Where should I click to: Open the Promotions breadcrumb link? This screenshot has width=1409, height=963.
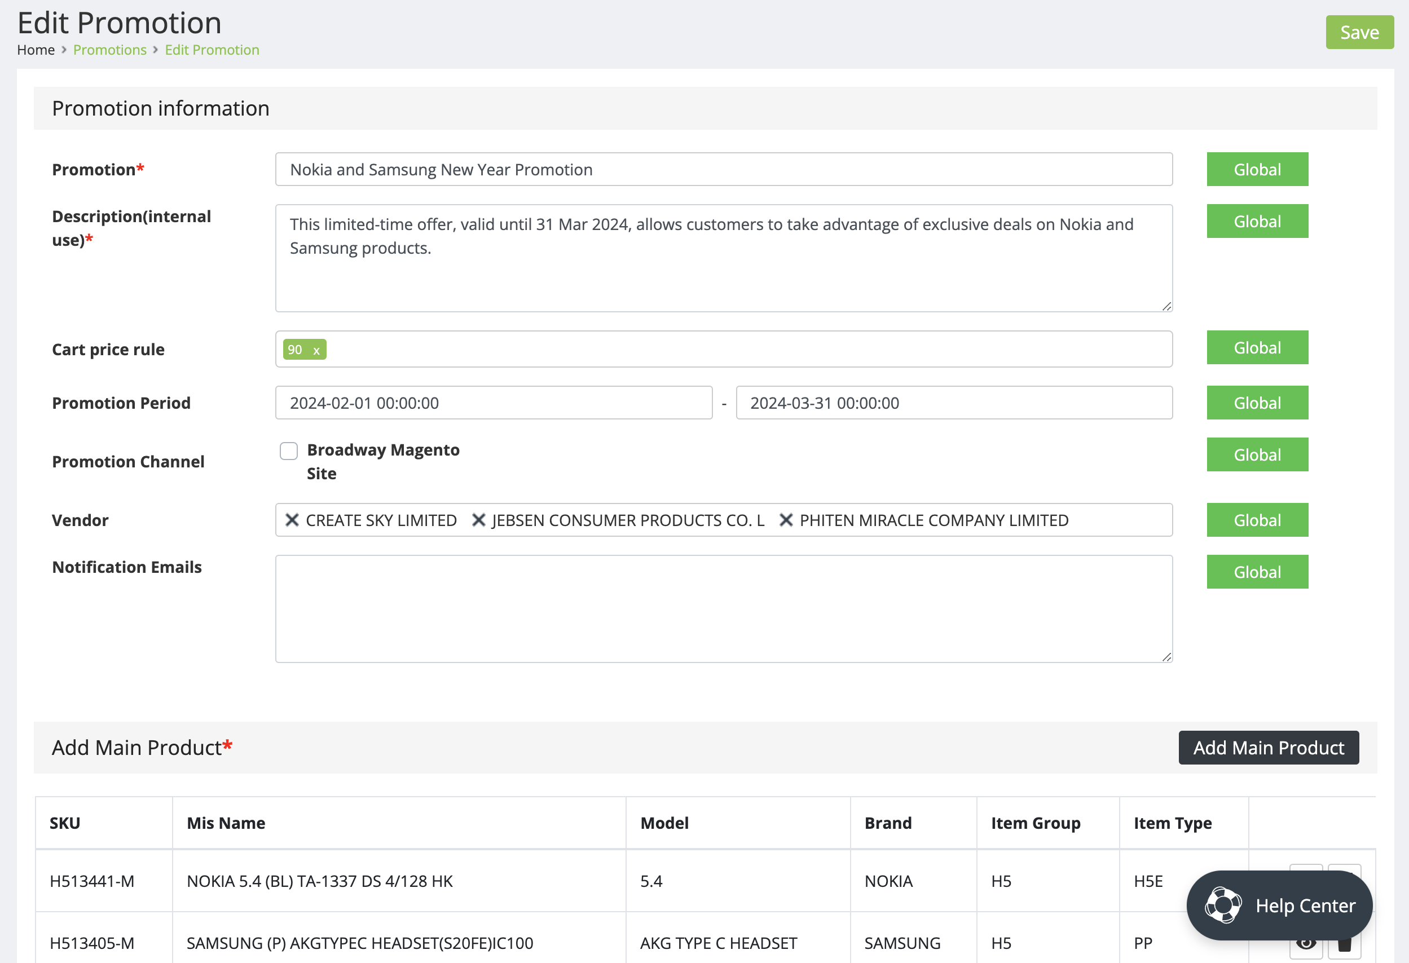(x=110, y=50)
